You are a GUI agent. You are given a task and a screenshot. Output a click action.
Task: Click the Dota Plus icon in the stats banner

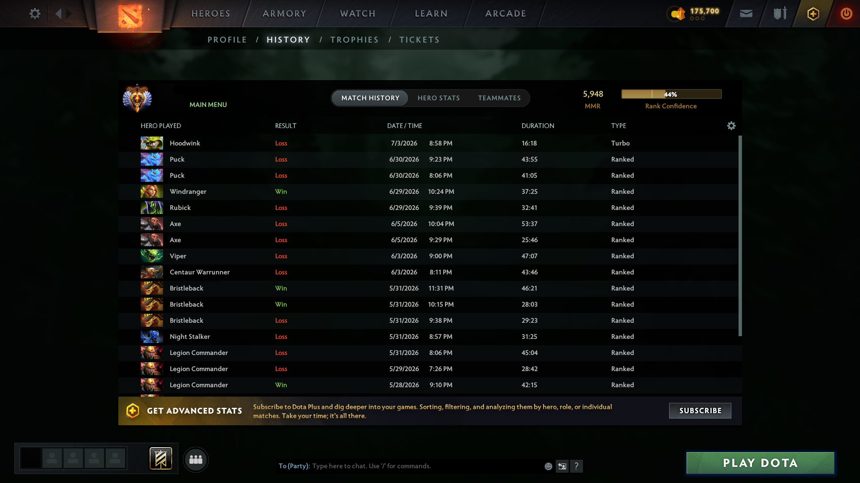click(x=133, y=410)
